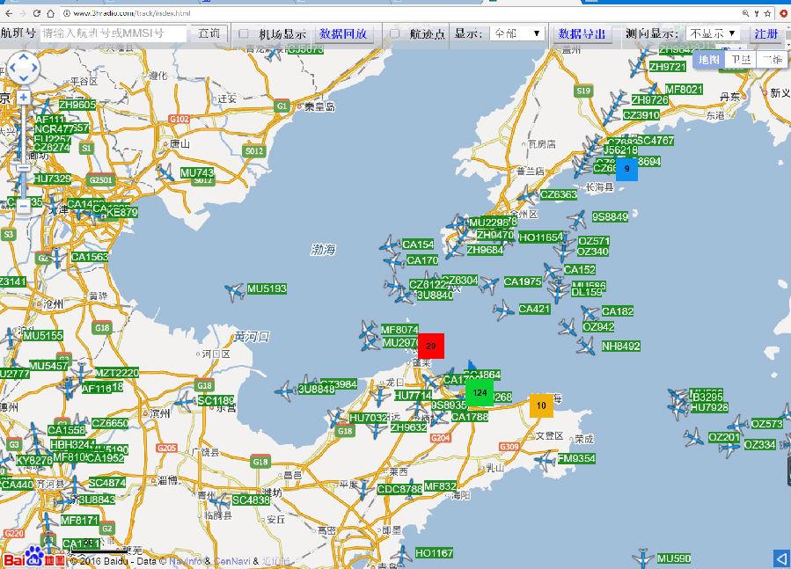The height and width of the screenshot is (569, 791).
Task: Click the NH8492 aircraft icon
Action: click(586, 346)
